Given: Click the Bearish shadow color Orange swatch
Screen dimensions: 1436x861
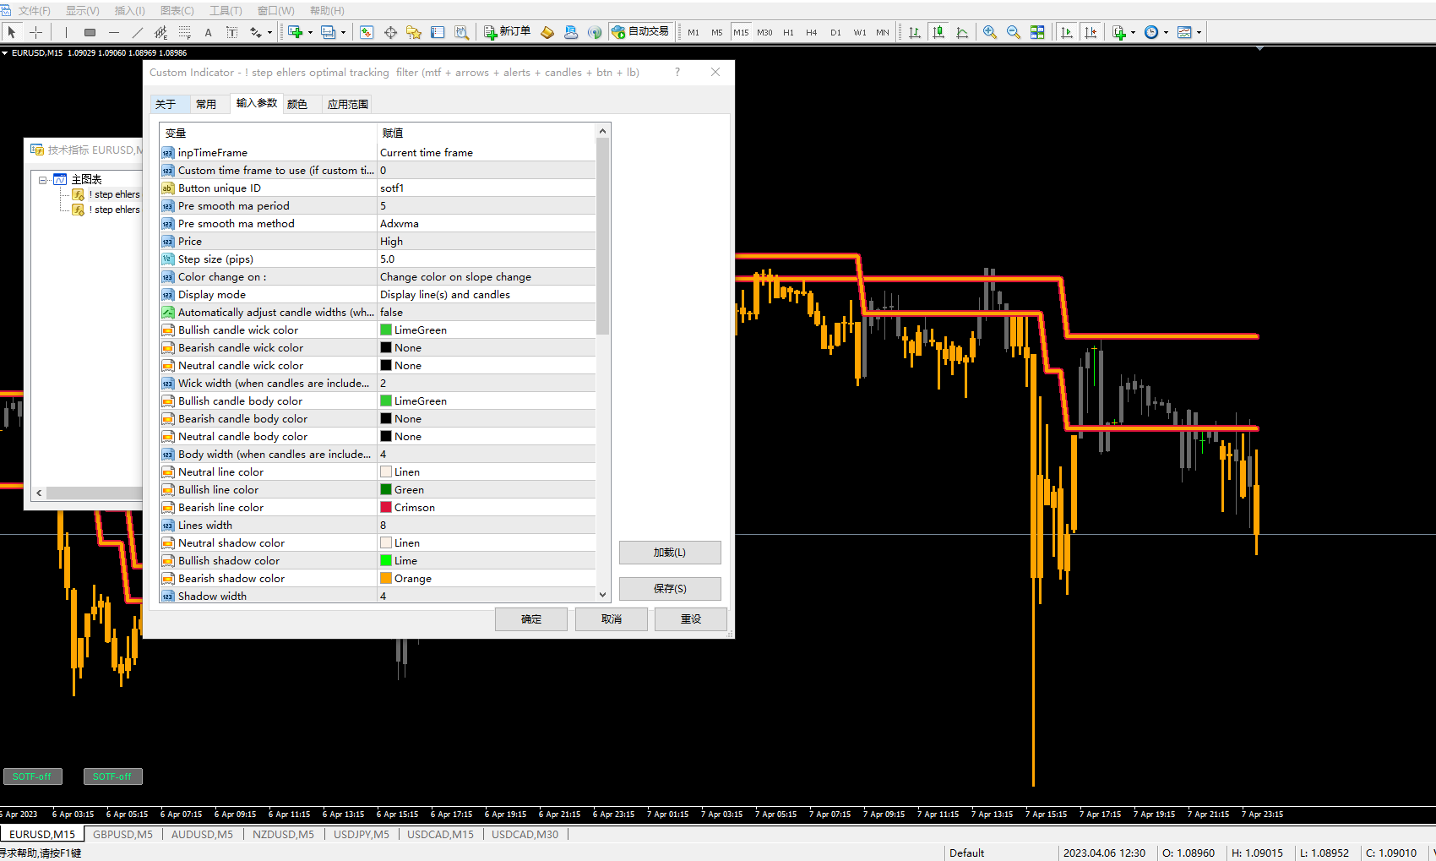Looking at the screenshot, I should pos(386,578).
